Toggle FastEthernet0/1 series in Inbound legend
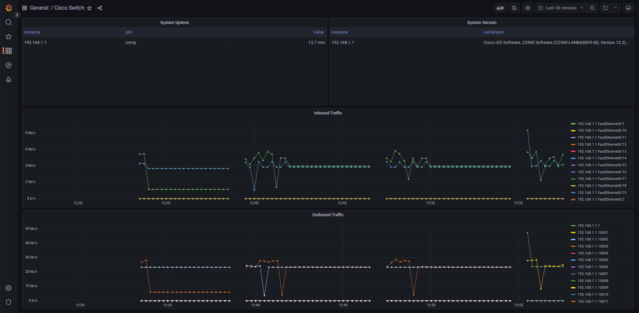Viewport: 639px width, 313px height. pos(601,124)
